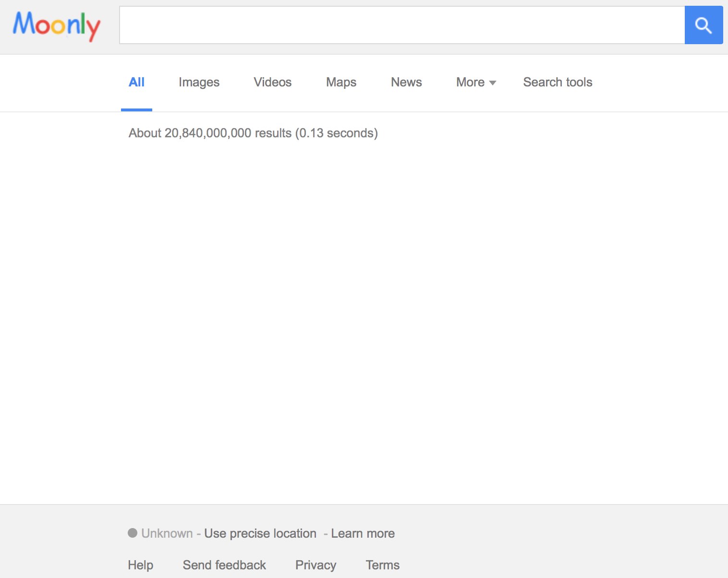
Task: Click the Unknown location text
Action: click(167, 533)
